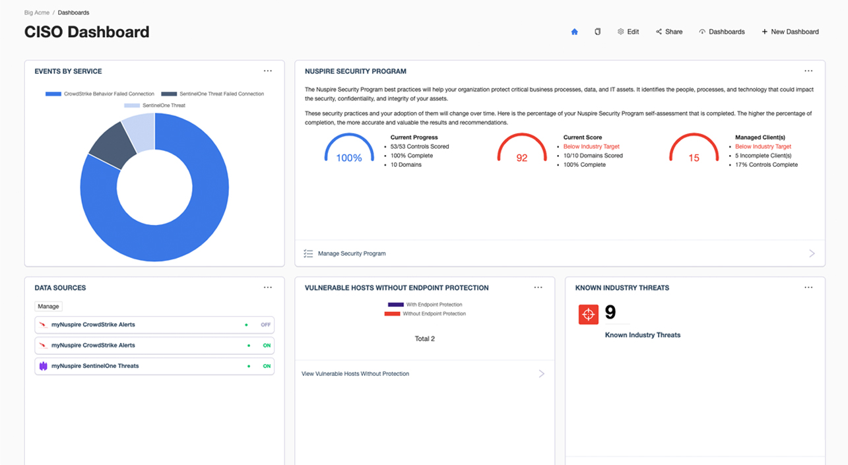Go to the home dashboard icon
848x465 pixels.
[574, 32]
